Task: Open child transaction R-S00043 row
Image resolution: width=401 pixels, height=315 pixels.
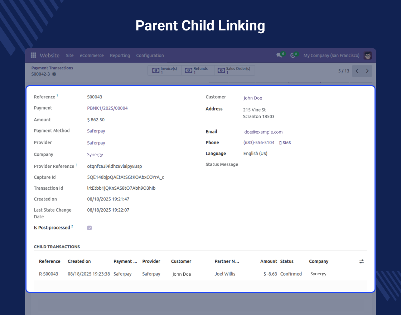Action: tap(200, 274)
